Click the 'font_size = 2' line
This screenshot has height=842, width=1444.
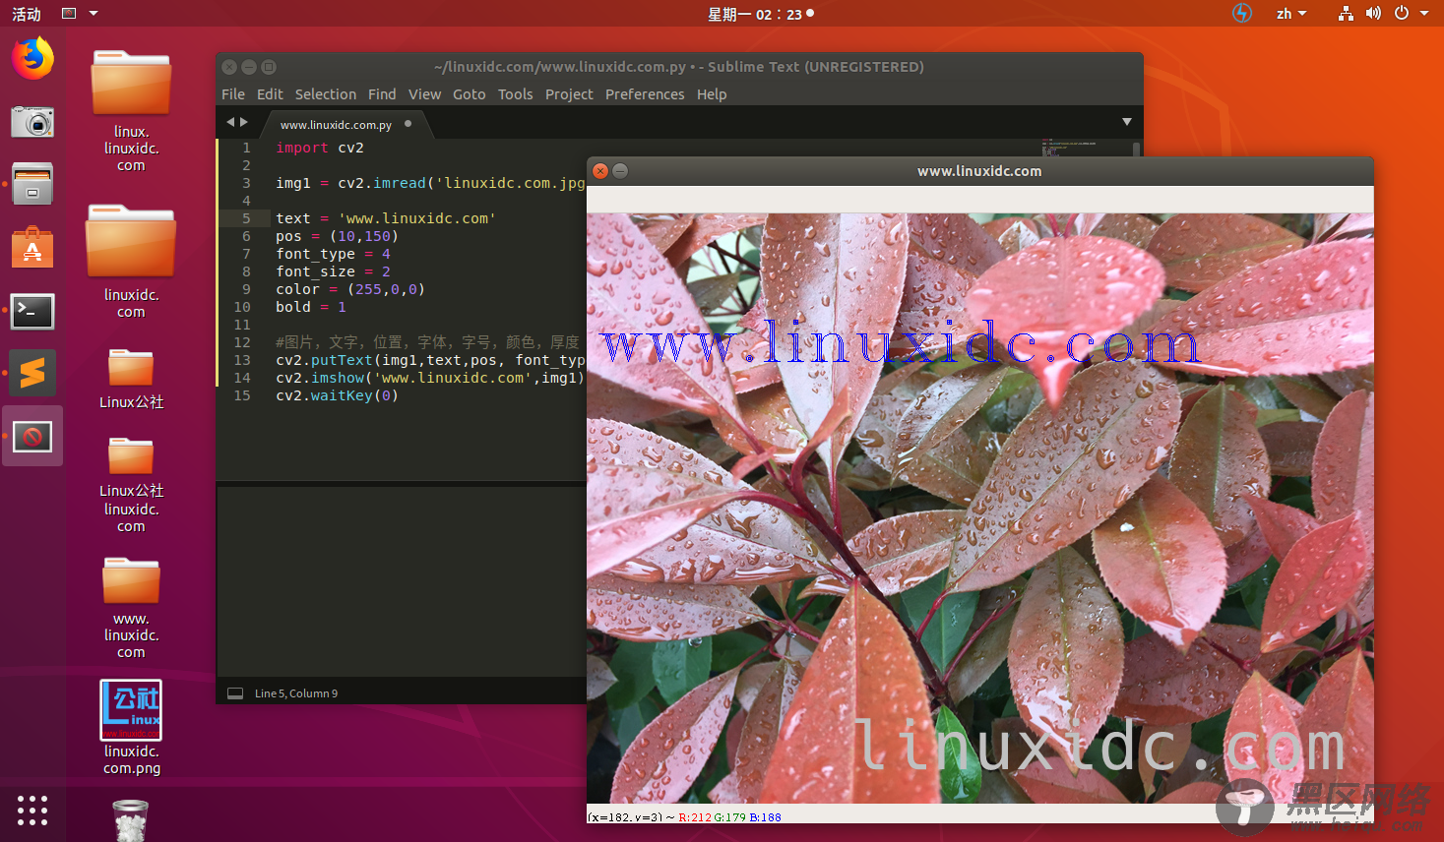(333, 271)
